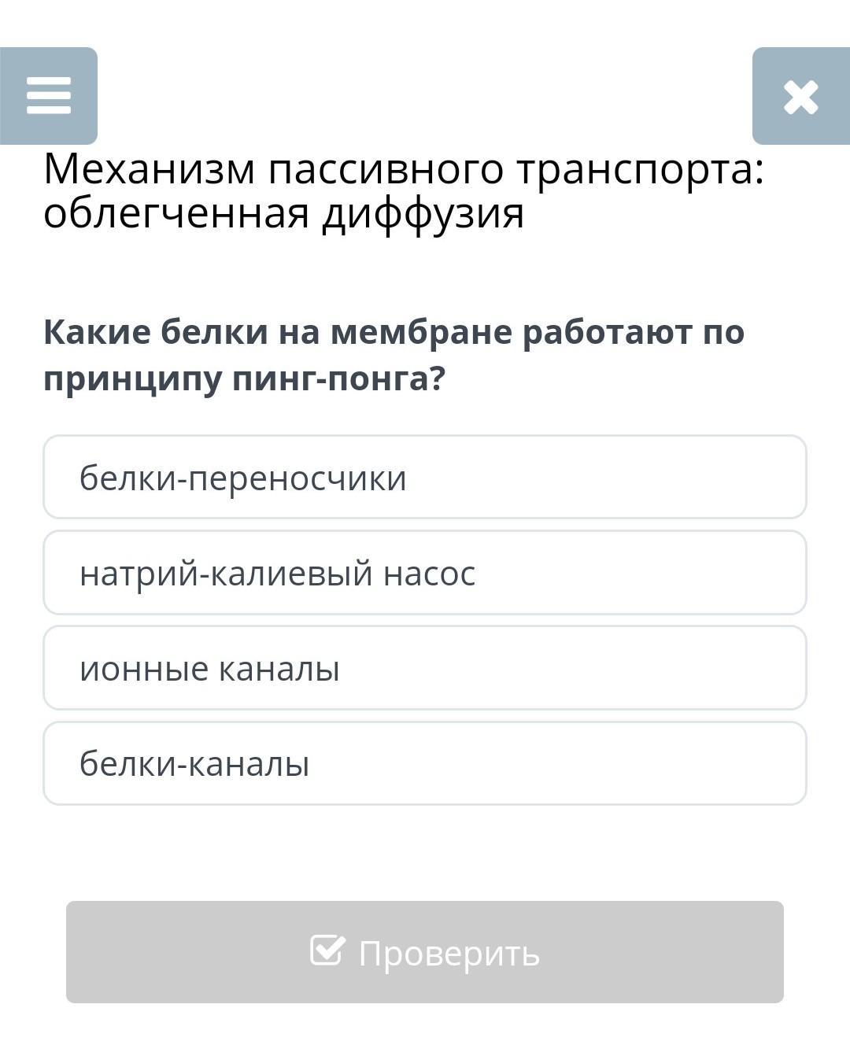
Task: Click the bold text принципу пинг-понга
Action: 245,379
